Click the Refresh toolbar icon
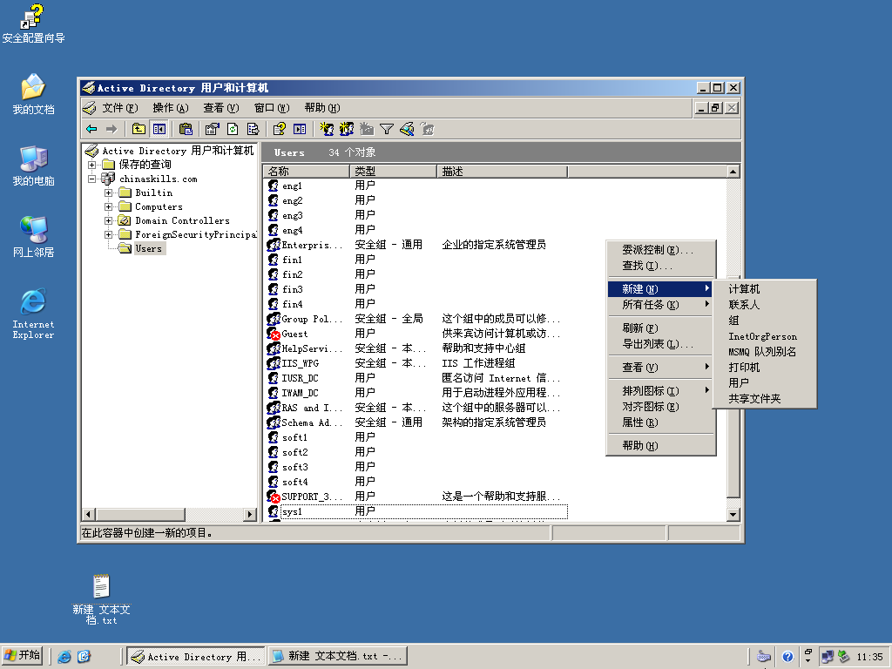Viewport: 892px width, 669px height. coord(233,129)
